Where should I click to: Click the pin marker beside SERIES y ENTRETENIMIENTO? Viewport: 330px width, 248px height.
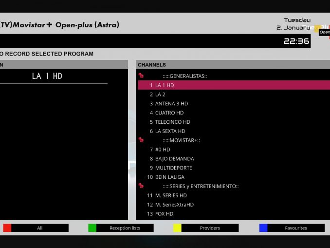(x=141, y=186)
